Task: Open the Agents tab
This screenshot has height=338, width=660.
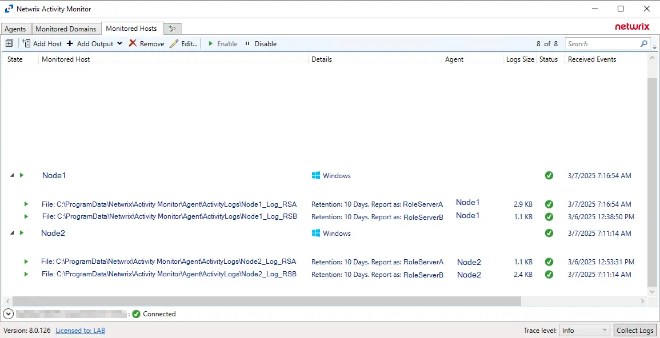Action: 15,29
